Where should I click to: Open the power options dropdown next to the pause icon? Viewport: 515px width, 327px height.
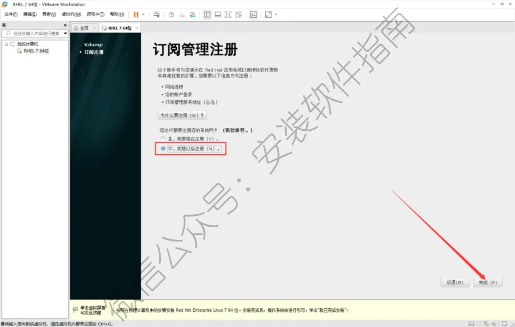(144, 14)
